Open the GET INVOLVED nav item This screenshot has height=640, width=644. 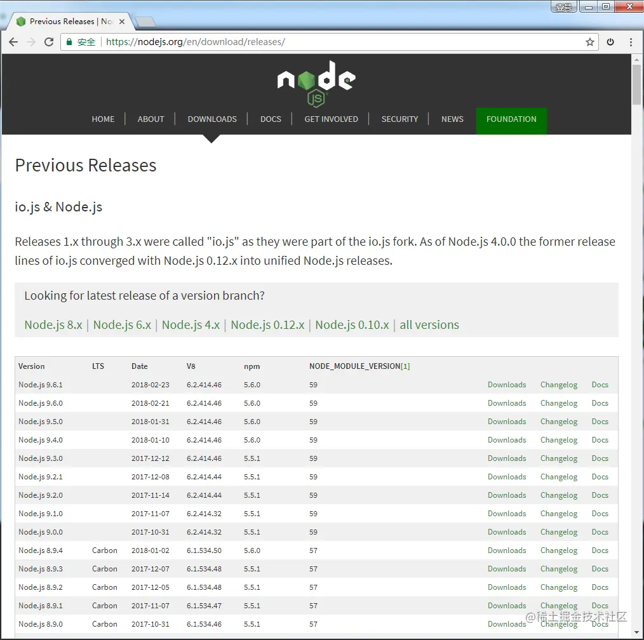click(331, 119)
